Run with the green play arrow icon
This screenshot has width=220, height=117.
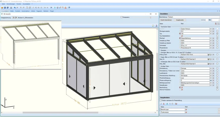point(55,8)
